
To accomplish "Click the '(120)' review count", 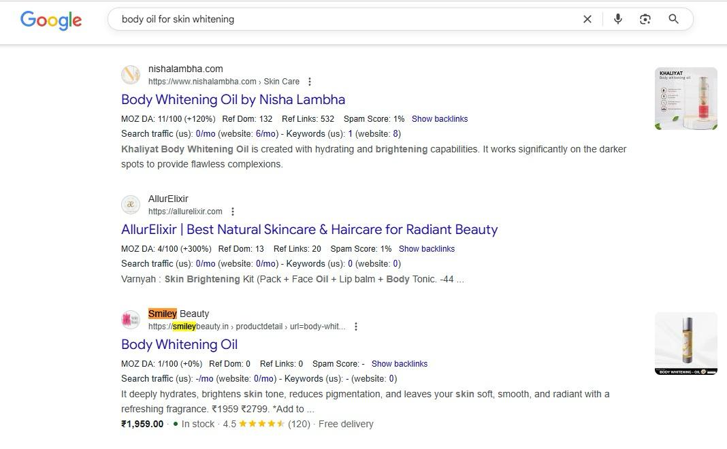I will coord(299,424).
